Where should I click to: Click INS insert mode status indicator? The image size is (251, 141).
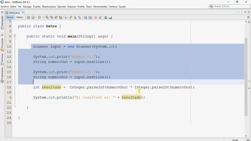tap(248, 140)
